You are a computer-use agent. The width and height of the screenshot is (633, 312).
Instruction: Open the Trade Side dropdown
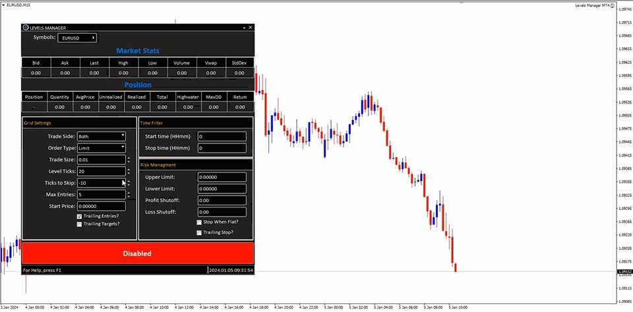pyautogui.click(x=101, y=136)
